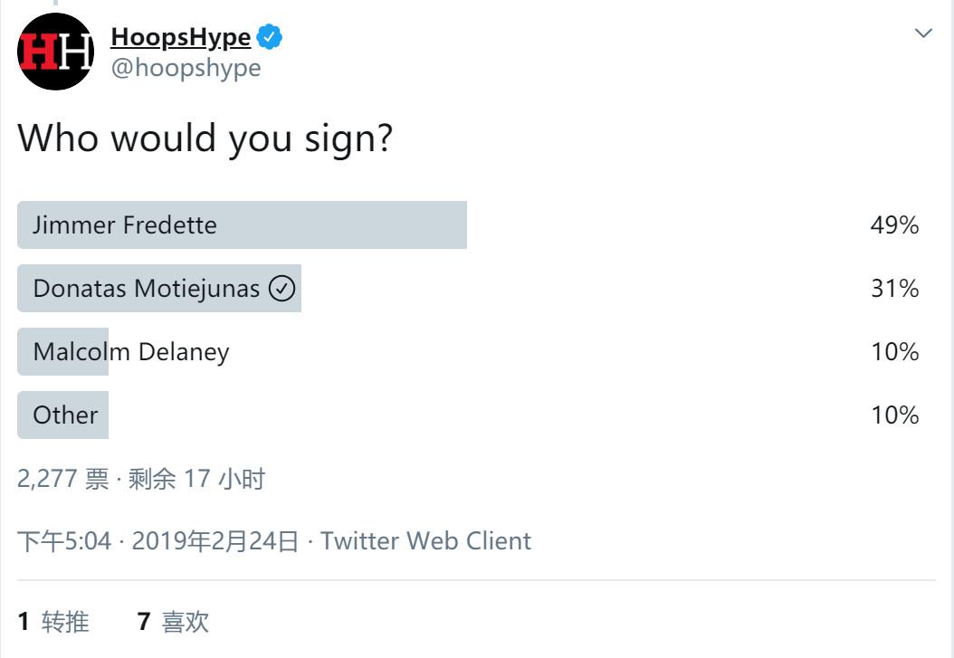This screenshot has width=954, height=658.
Task: Expand the tweet options chevron
Action: (x=923, y=33)
